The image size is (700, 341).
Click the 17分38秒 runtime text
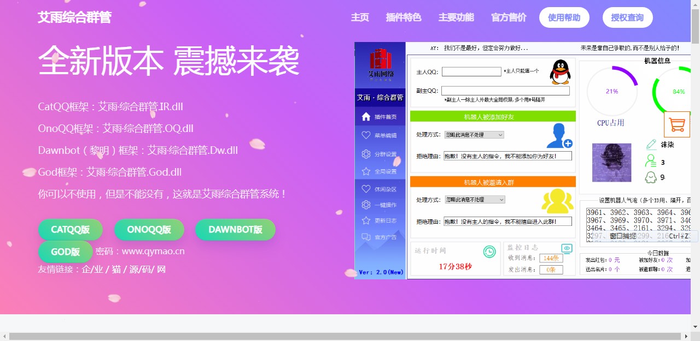[x=455, y=267]
